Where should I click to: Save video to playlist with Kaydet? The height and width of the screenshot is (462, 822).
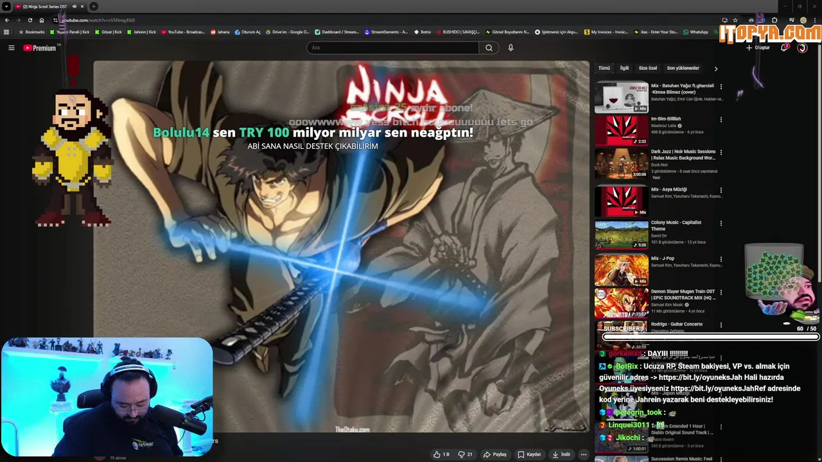click(x=529, y=454)
